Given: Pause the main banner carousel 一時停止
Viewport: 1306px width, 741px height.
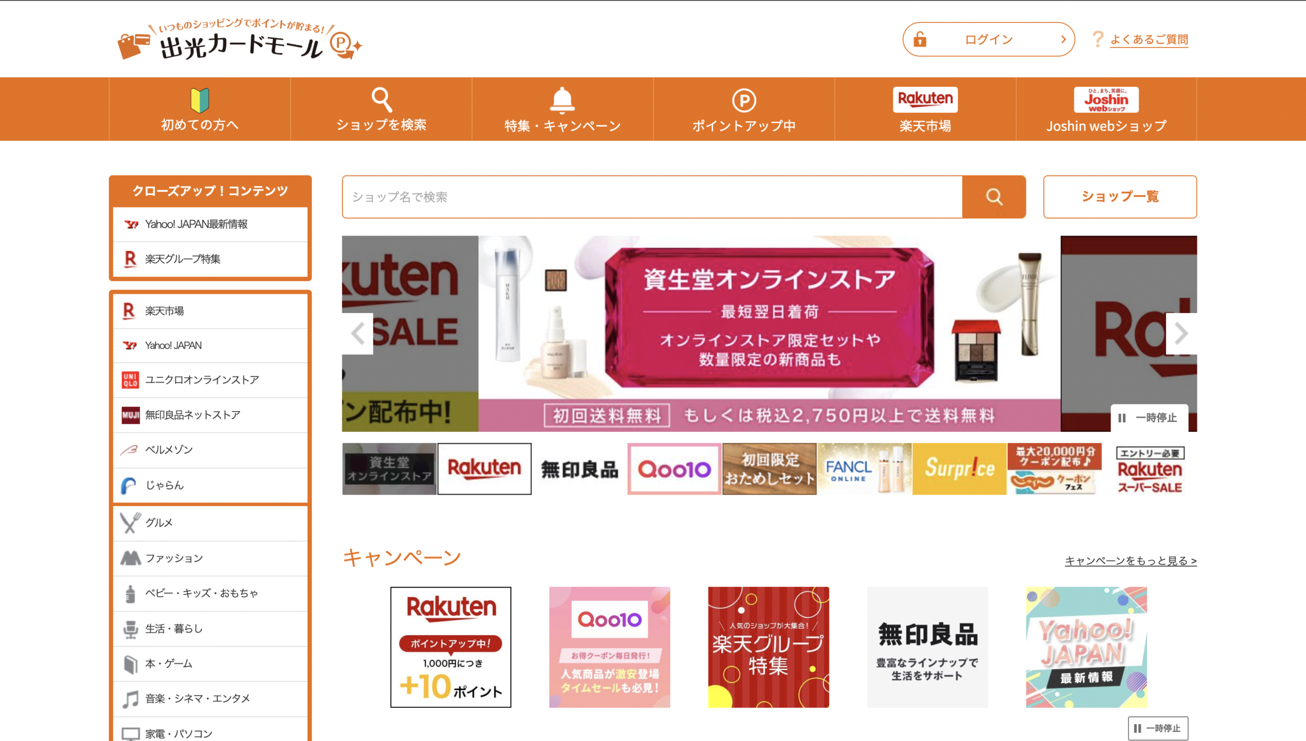Looking at the screenshot, I should click(1149, 418).
